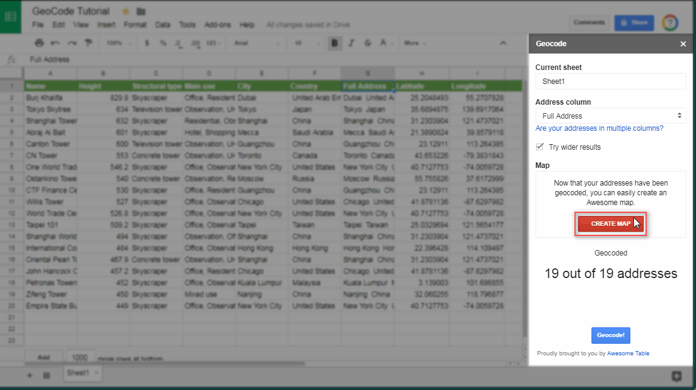Print the spreadsheet with the printer icon

click(39, 43)
